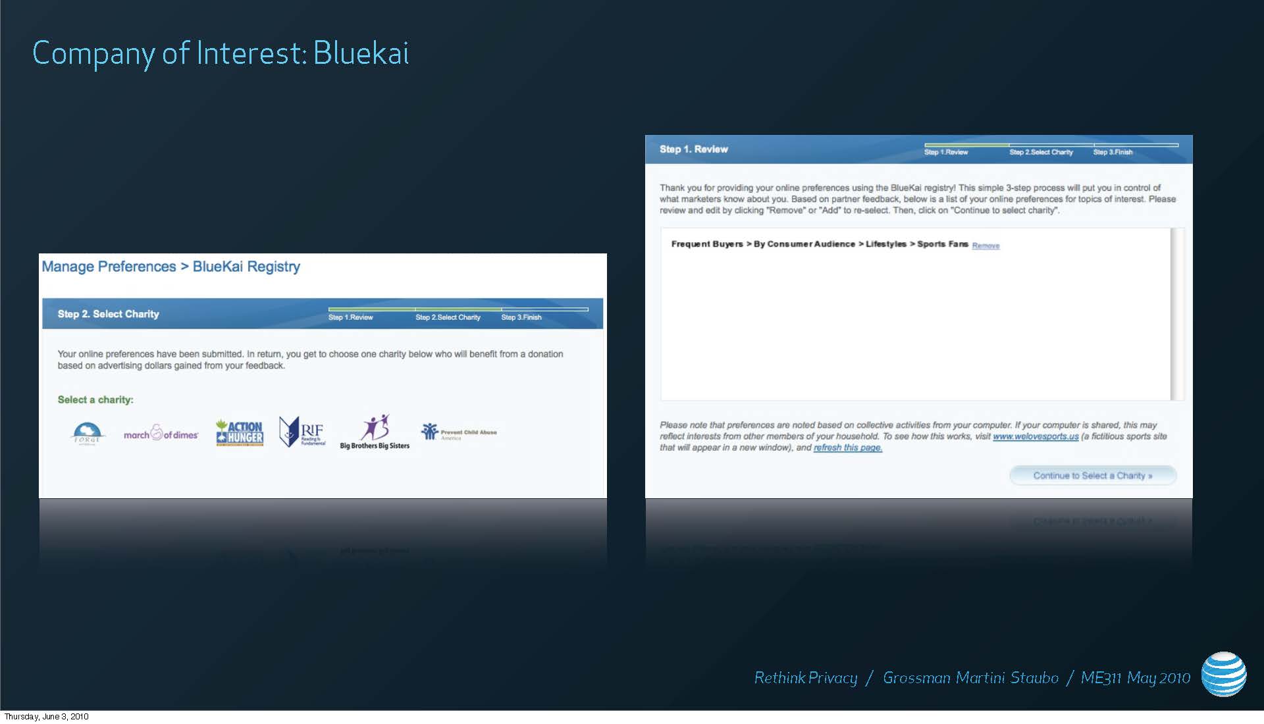Click the BlueKai Registry breadcrumb
This screenshot has width=1264, height=724.
[246, 267]
